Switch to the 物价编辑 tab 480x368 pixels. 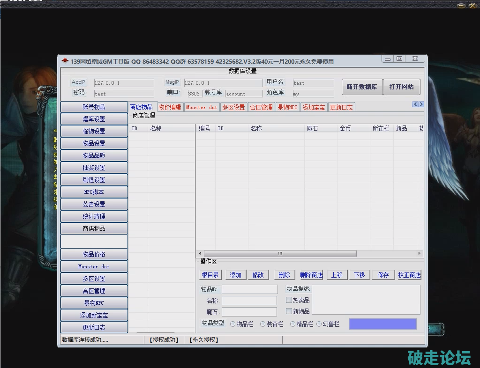[170, 107]
